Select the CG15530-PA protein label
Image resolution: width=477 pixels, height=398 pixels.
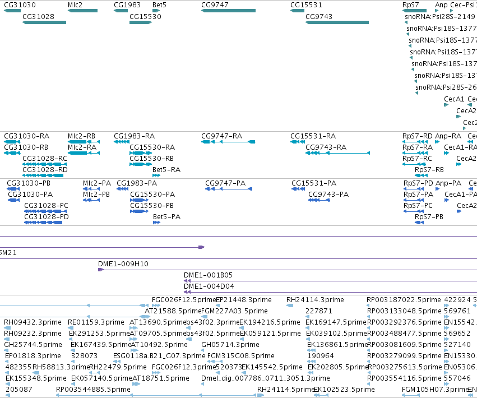point(152,195)
